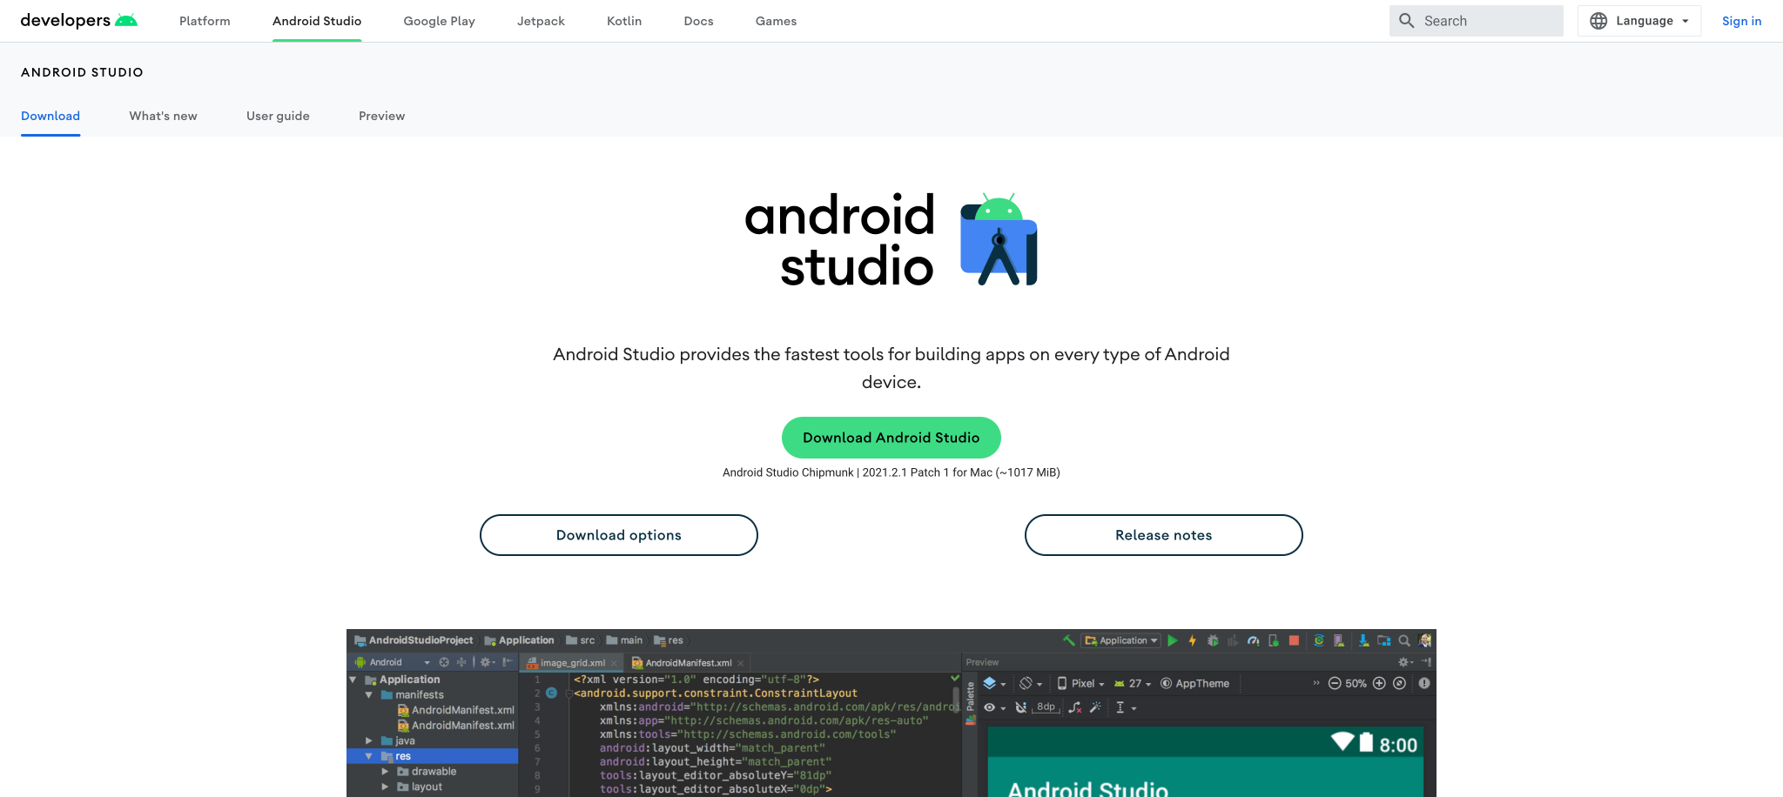Click the warning exclamation icon in Preview toolbar
1783x797 pixels.
1424,683
